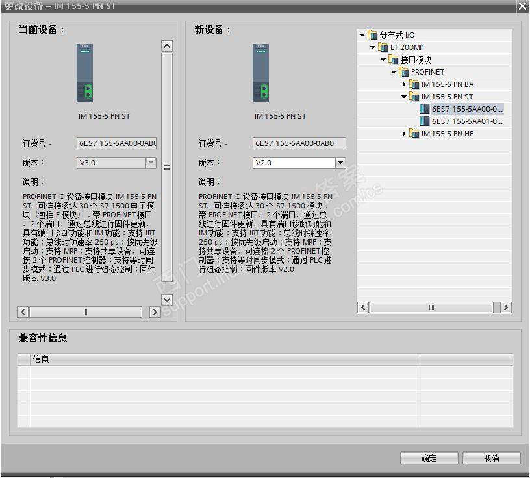Select 6ES7 155-5AA00-0... in the tree
The width and height of the screenshot is (530, 478).
coord(467,109)
